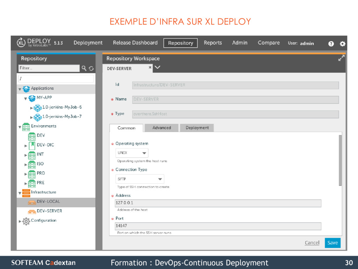Screen dimensions: 358x269
Task: Switch to the Common tab
Action: (x=126, y=128)
